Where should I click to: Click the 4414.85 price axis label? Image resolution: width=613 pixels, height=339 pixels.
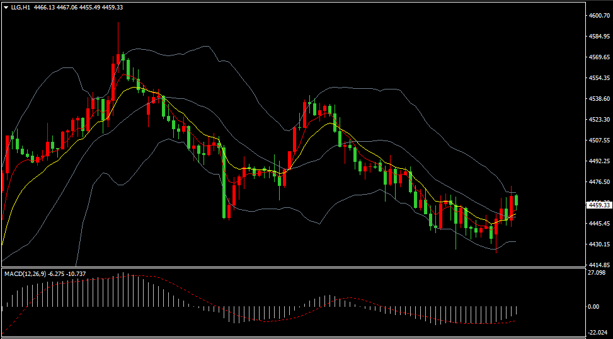coord(599,265)
